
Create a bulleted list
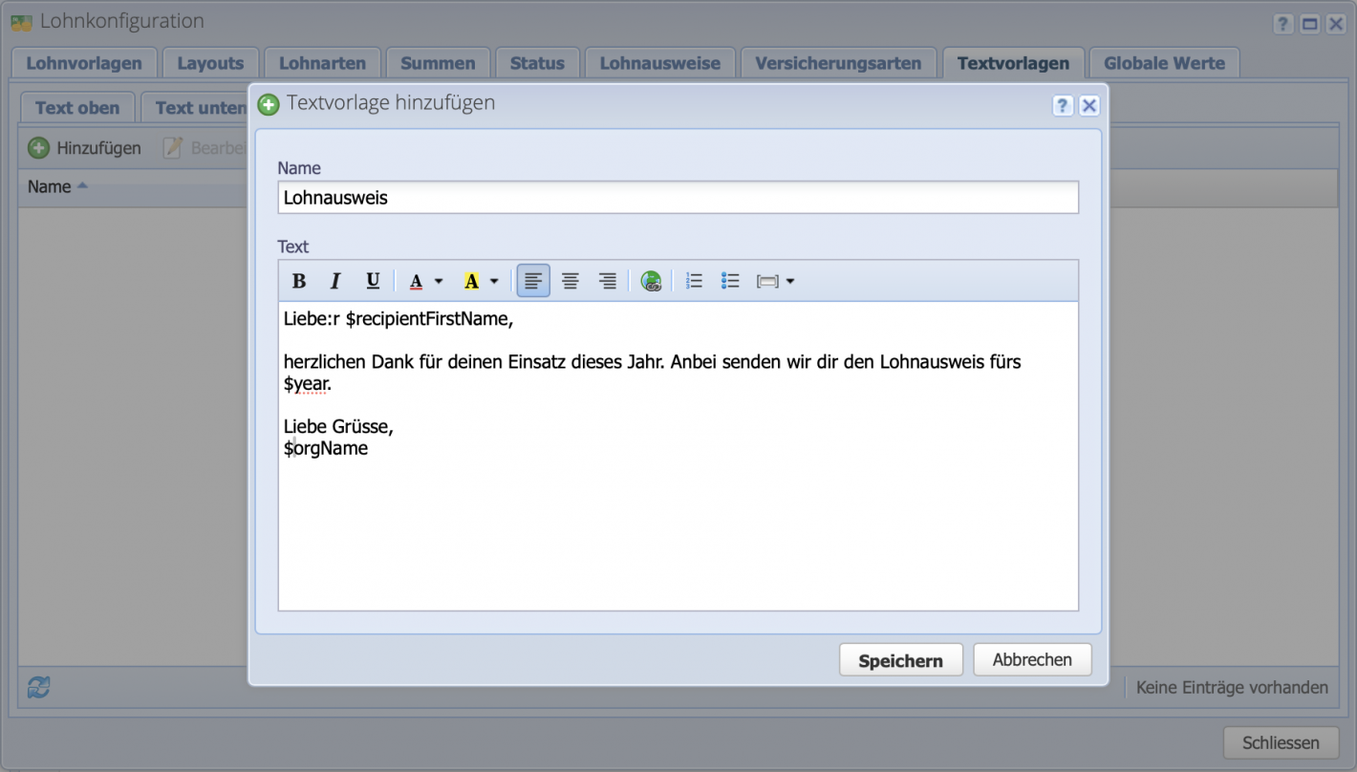click(730, 280)
